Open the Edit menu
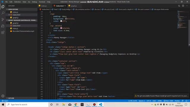 point(11,2)
